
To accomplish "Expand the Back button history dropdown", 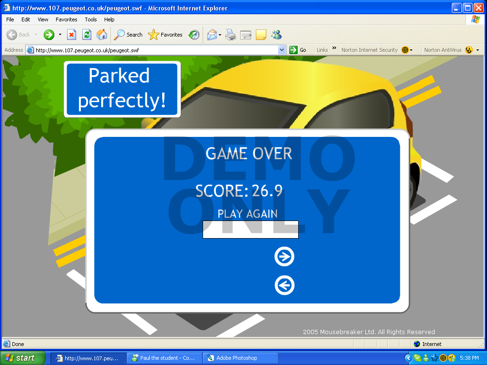I will pos(36,35).
